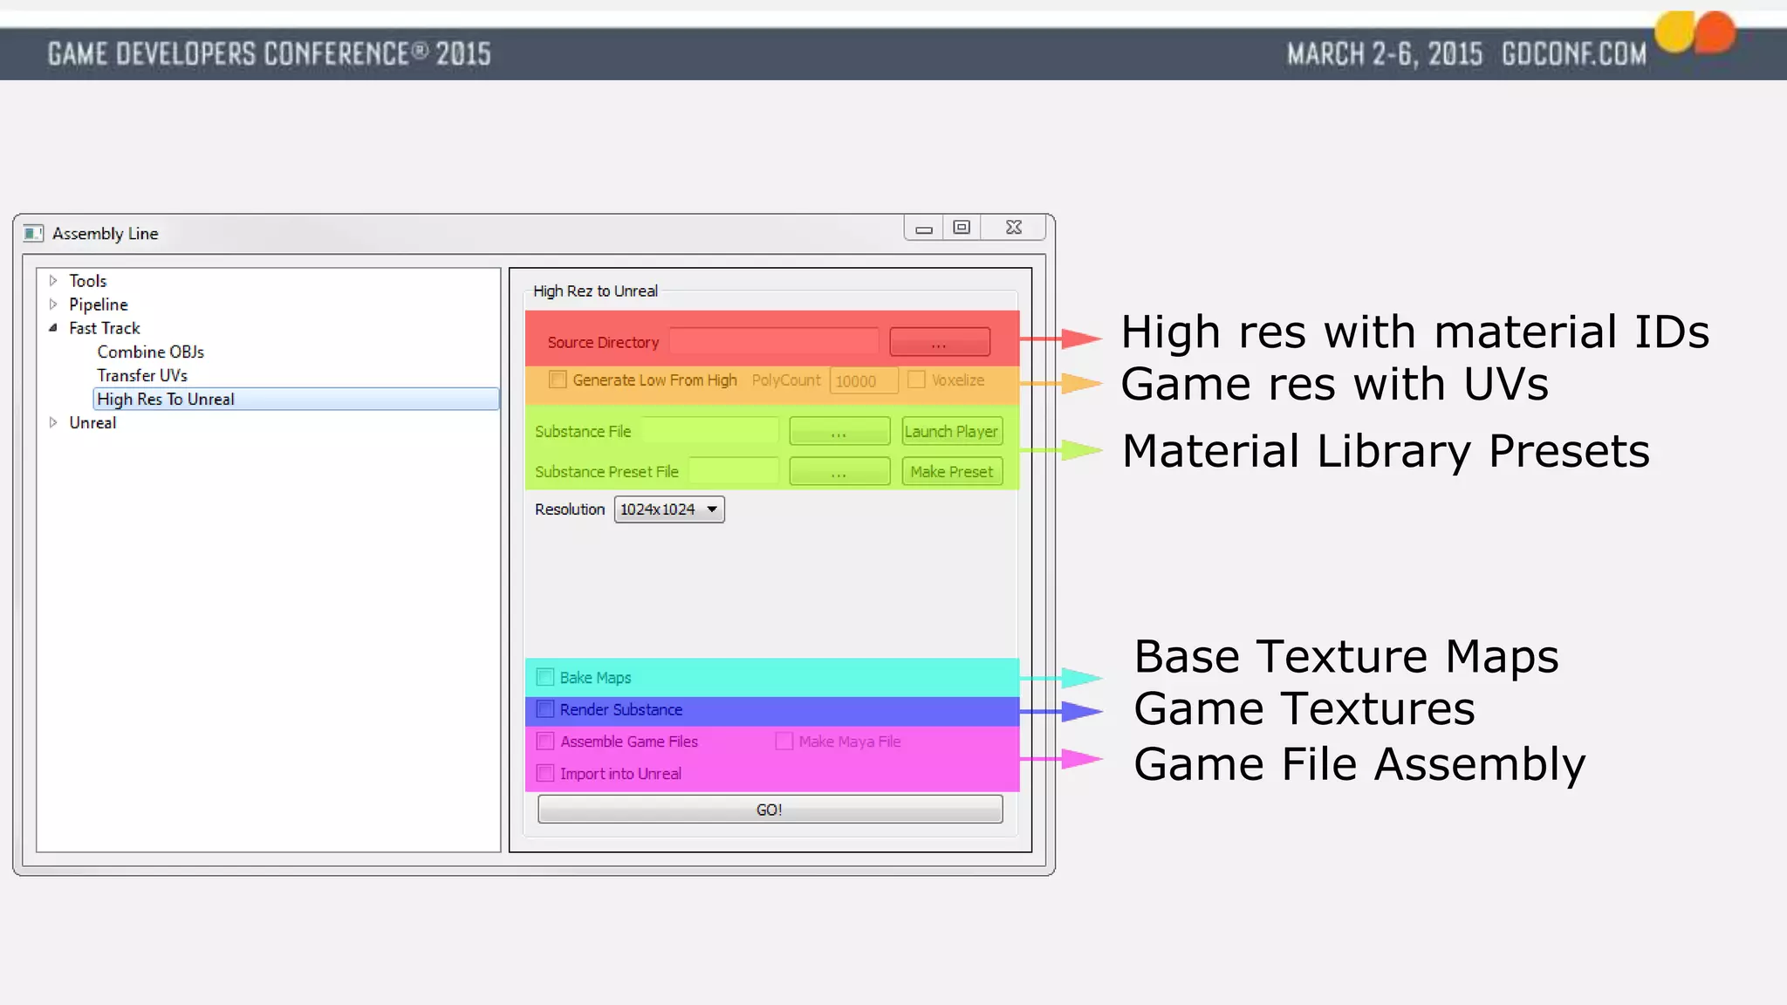Toggle the Make Maya File checkbox
Image resolution: width=1787 pixels, height=1005 pixels.
(x=784, y=741)
